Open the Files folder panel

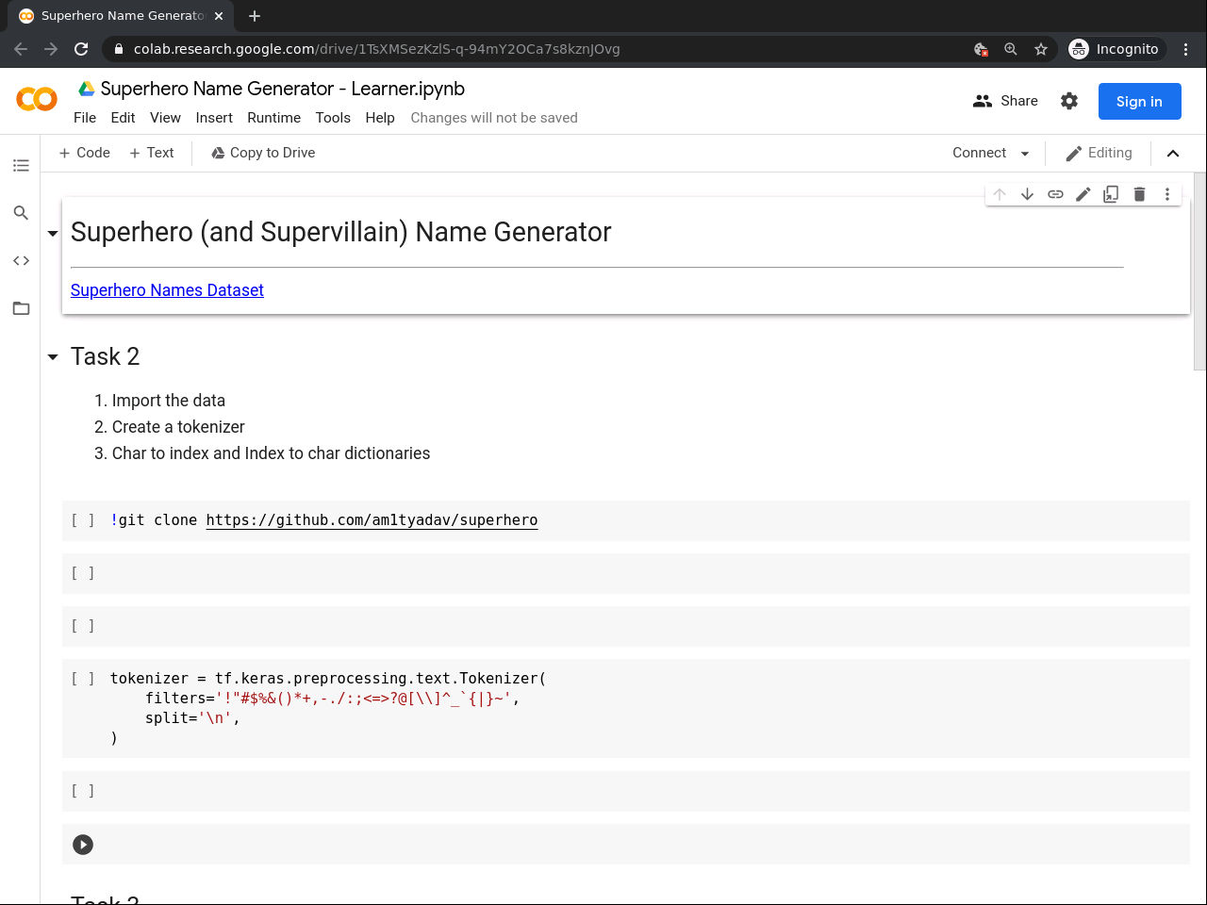point(21,308)
